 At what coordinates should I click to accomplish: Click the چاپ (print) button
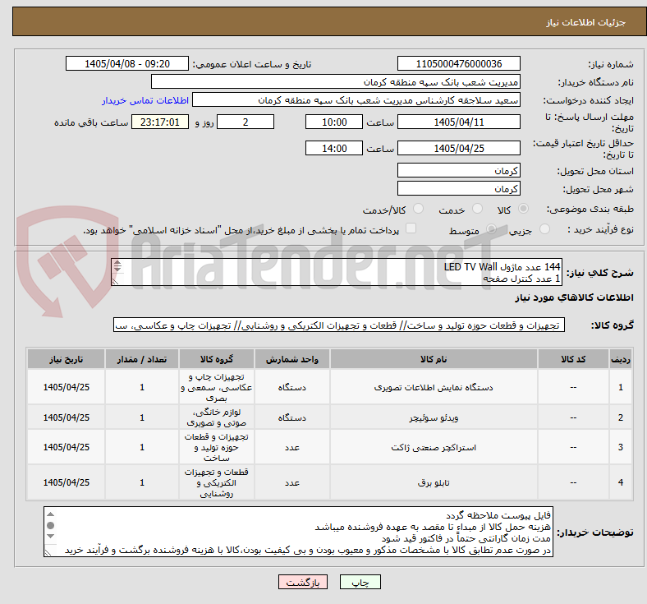click(360, 582)
